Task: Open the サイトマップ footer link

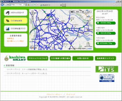Action: [71, 95]
